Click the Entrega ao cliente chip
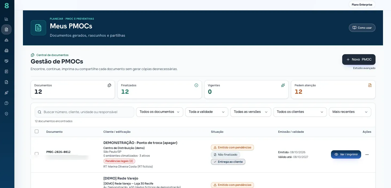 click(x=228, y=162)
